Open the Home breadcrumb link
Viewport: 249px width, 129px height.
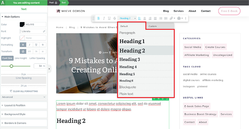pos(60,27)
